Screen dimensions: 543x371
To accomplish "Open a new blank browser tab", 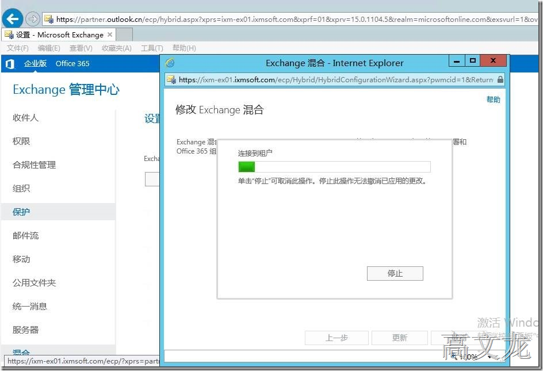I will click(x=124, y=35).
